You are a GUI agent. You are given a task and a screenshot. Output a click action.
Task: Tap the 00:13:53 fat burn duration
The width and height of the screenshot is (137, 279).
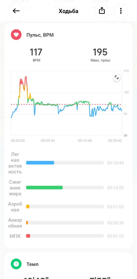pyautogui.click(x=115, y=188)
